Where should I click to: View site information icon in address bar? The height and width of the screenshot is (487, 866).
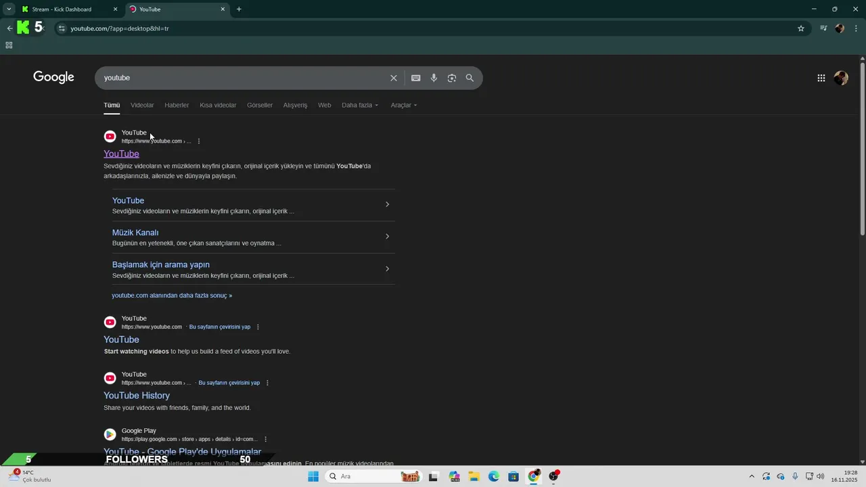62,28
